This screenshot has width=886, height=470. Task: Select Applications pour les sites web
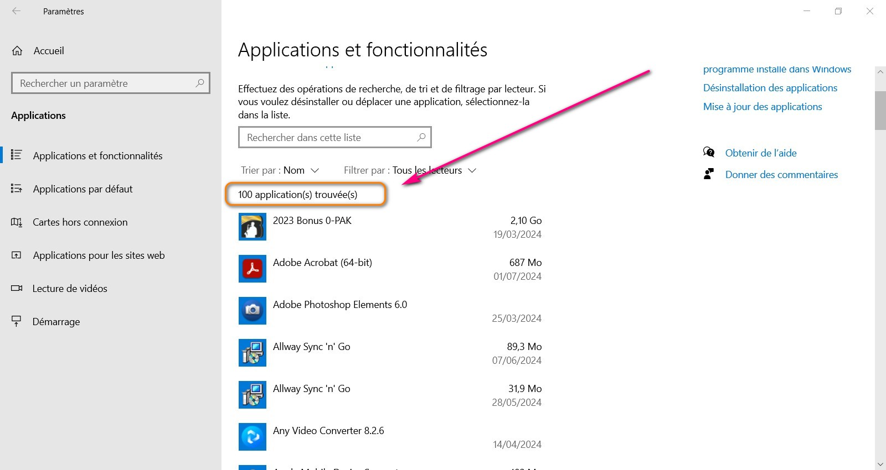pyautogui.click(x=99, y=255)
